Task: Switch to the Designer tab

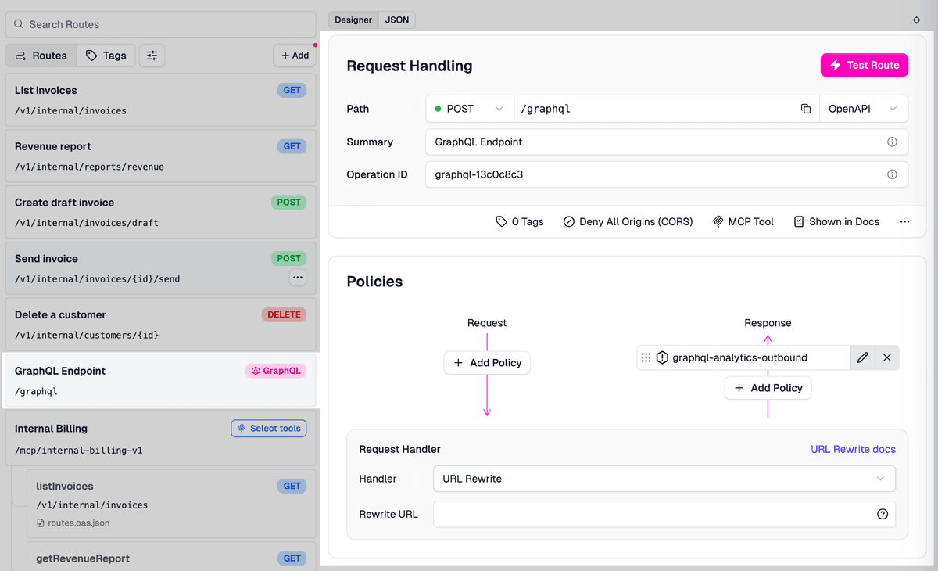Action: point(353,20)
